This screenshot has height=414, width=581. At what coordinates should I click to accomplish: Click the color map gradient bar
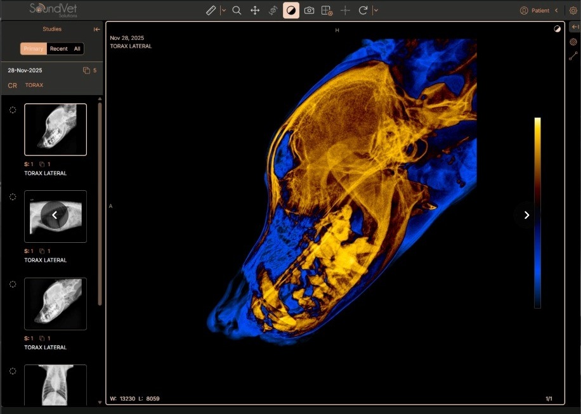(537, 213)
